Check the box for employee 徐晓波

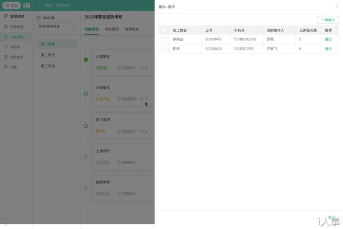[163, 39]
